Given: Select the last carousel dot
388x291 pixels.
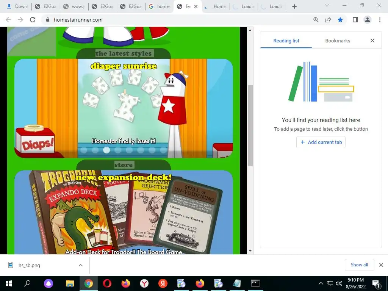Looking at the screenshot, I should pos(163,150).
